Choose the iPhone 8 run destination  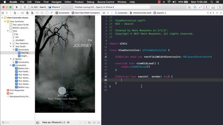(54, 7)
